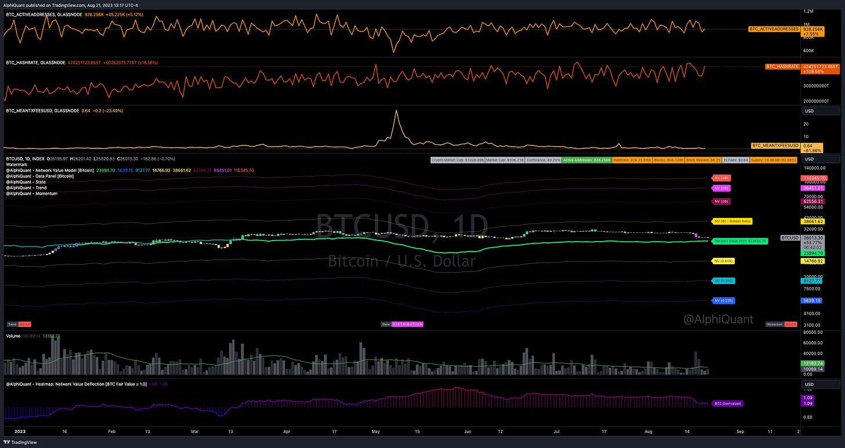Click the Volume legend title
Image resolution: width=845 pixels, height=448 pixels.
point(13,336)
